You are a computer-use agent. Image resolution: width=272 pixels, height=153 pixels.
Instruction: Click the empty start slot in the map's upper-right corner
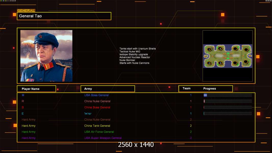246,50
